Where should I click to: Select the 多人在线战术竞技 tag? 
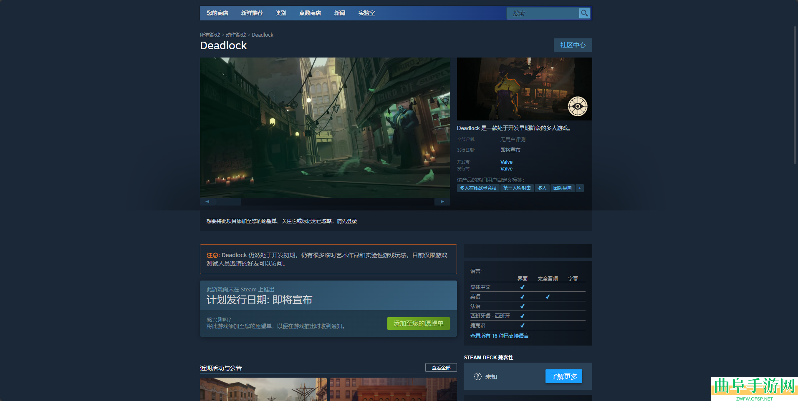[477, 188]
